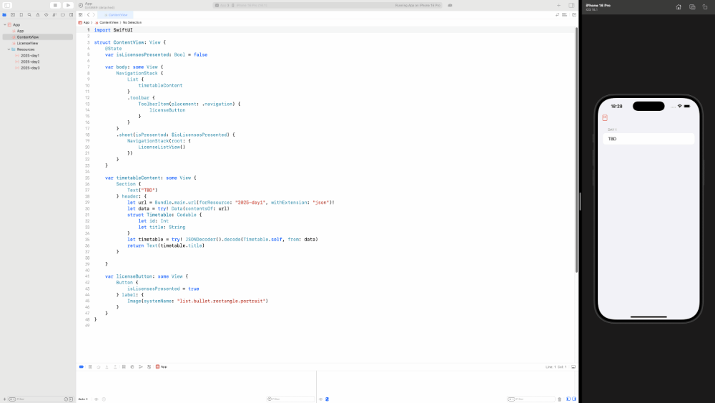The width and height of the screenshot is (715, 403).
Task: Open the Auto variables scope menu
Action: point(83,399)
